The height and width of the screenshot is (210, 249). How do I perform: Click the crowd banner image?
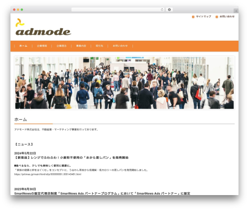124,83
